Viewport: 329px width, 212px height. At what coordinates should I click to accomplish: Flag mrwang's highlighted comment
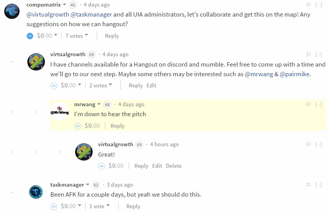click(x=309, y=105)
